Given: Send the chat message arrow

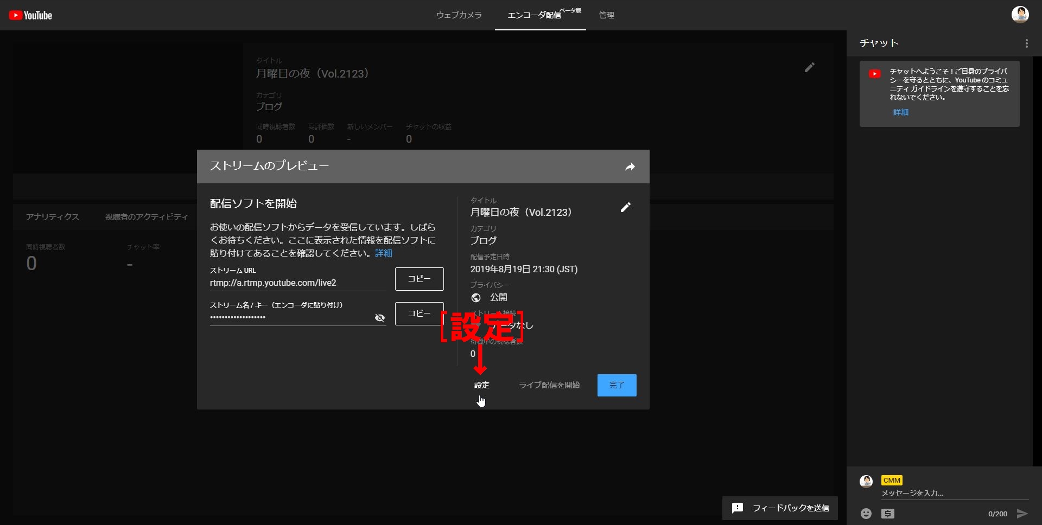Looking at the screenshot, I should point(1022,514).
